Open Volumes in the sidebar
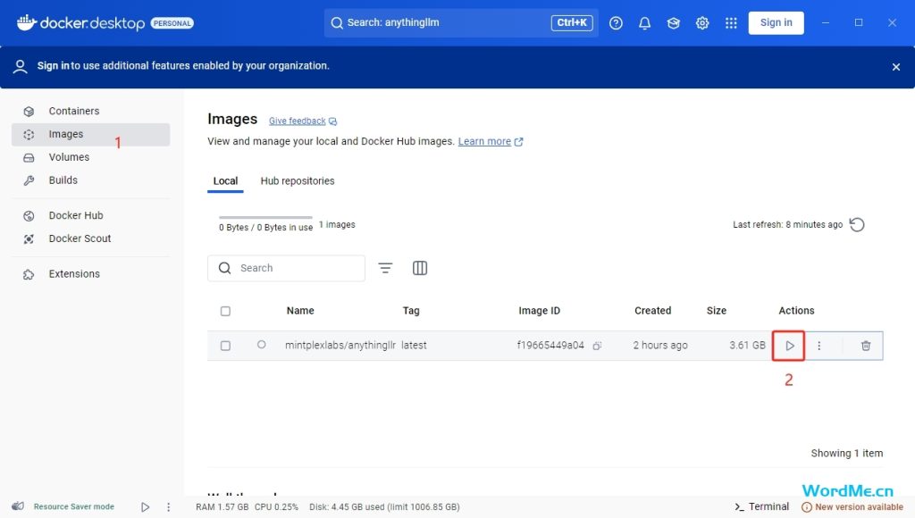The height and width of the screenshot is (518, 915). 90,157
